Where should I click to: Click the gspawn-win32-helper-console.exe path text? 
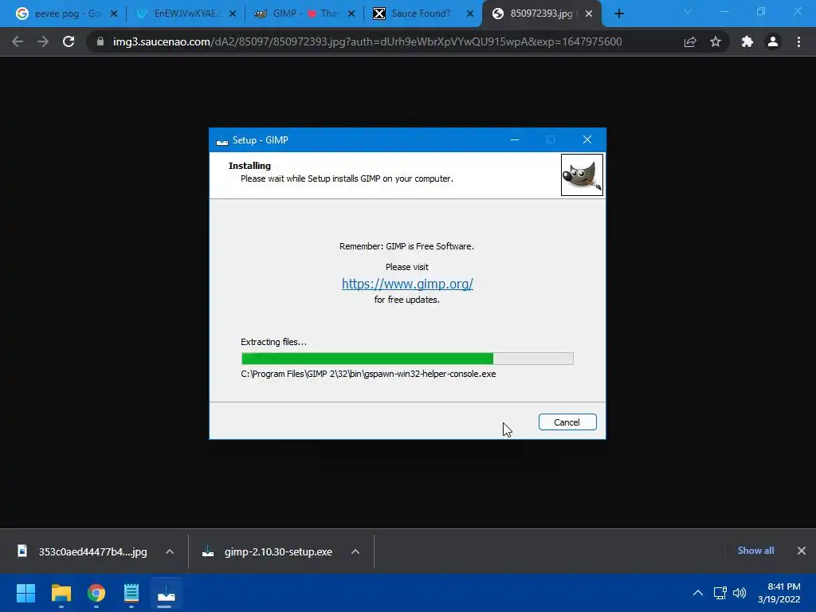tap(368, 374)
